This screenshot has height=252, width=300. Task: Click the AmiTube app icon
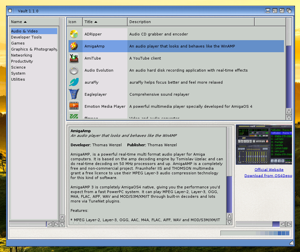(74, 58)
